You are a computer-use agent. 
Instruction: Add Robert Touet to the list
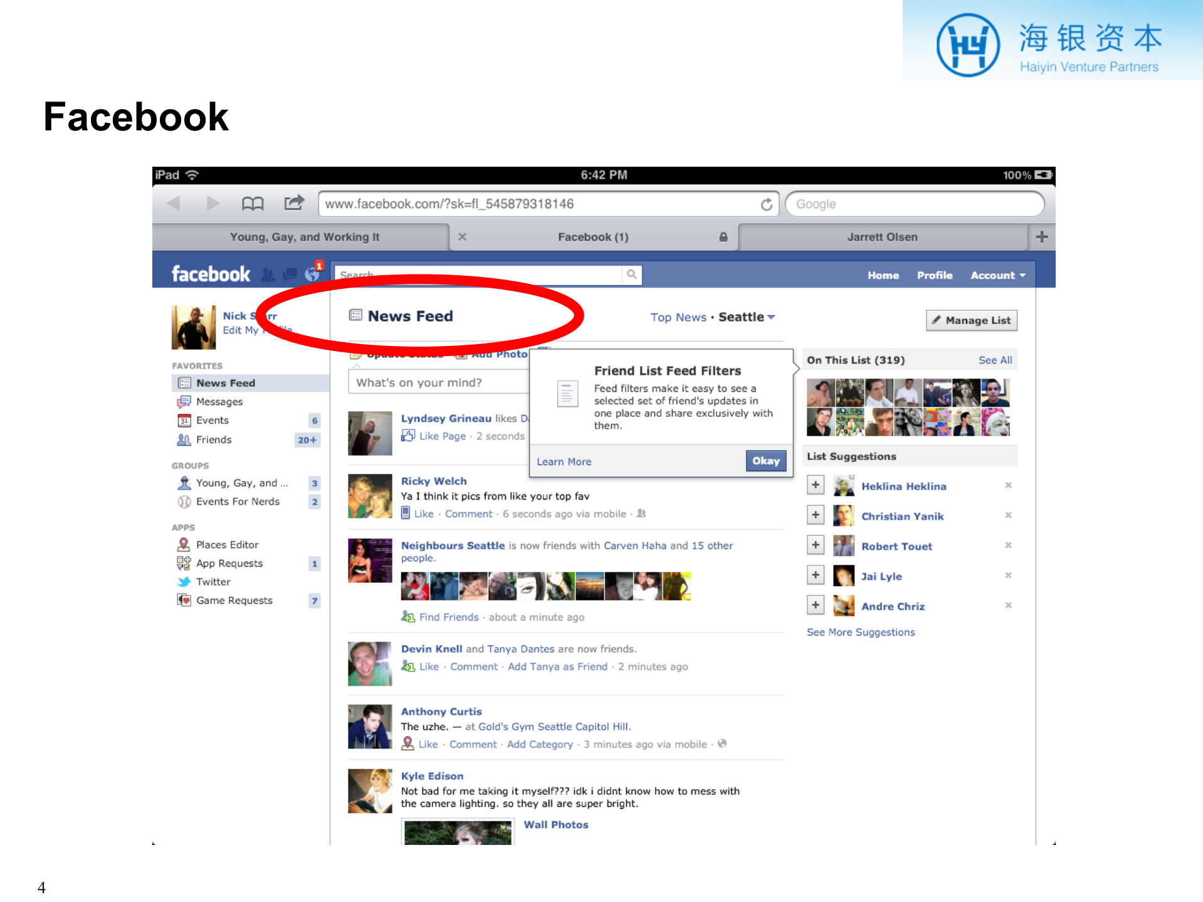click(815, 545)
